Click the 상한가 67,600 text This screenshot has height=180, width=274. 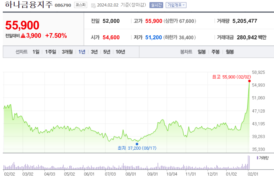click(x=180, y=21)
